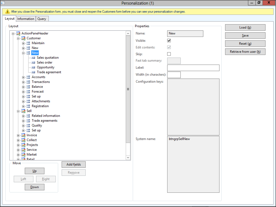
Task: Click the Sell tab node icon
Action: [x=23, y=111]
